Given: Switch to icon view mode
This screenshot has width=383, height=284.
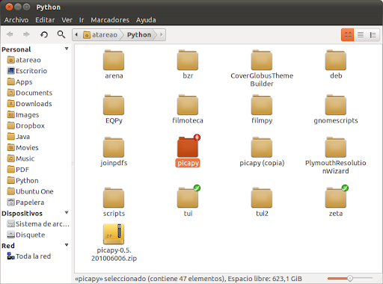Looking at the screenshot, I should (348, 34).
